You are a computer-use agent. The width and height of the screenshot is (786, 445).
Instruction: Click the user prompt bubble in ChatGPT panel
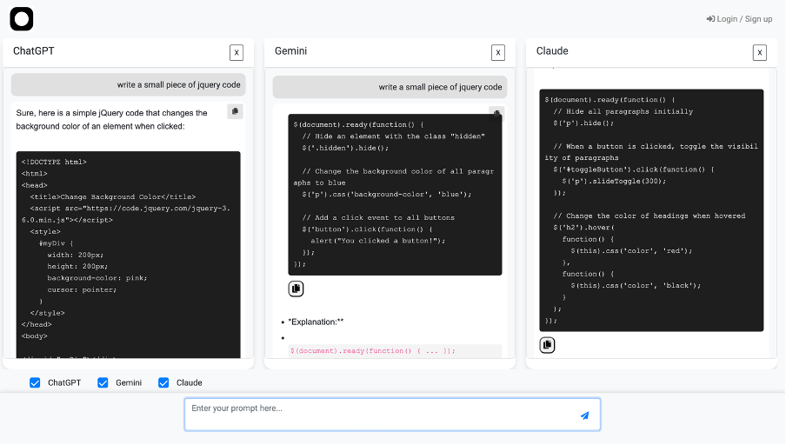129,84
